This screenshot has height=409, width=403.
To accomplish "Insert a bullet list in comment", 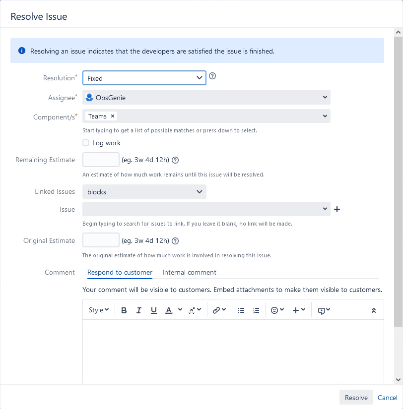I will [241, 310].
